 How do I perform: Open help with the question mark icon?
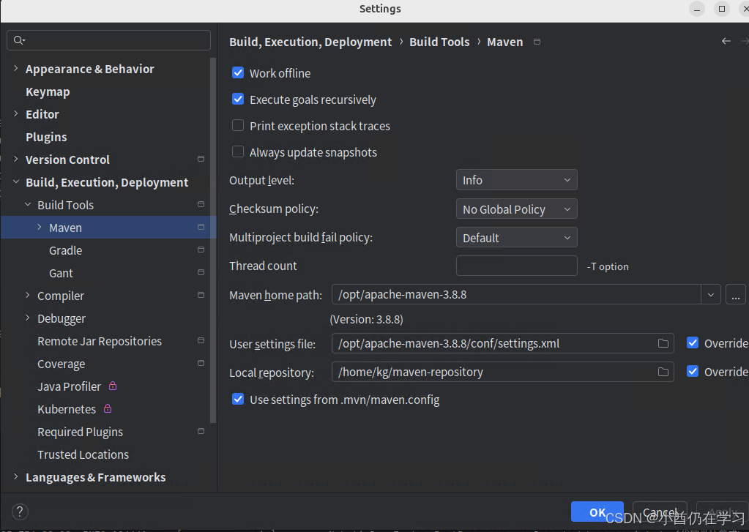(20, 512)
